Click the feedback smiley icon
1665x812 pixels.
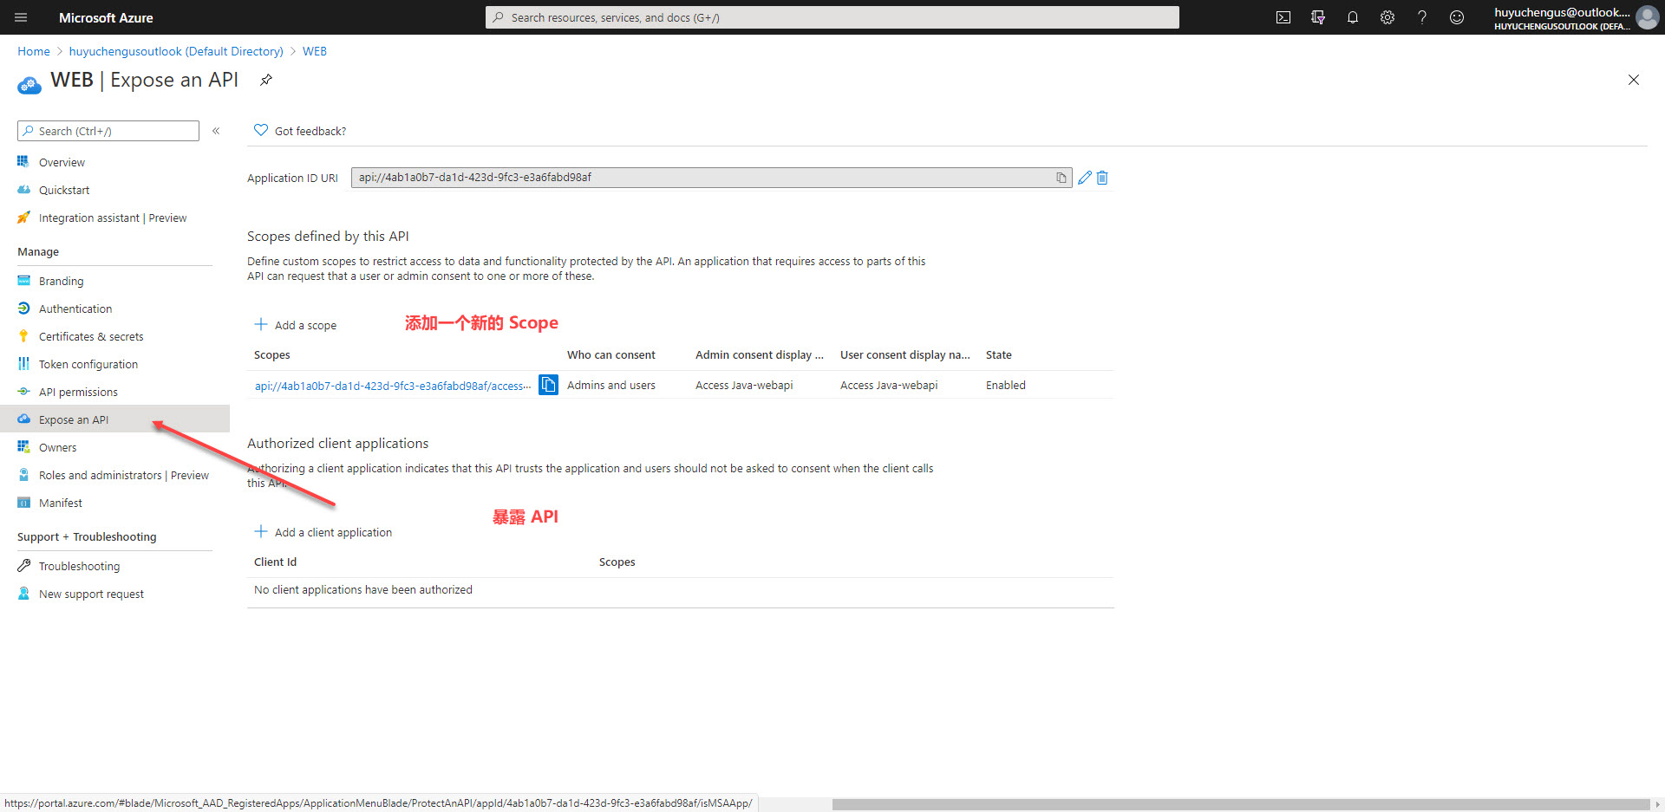(x=1457, y=17)
